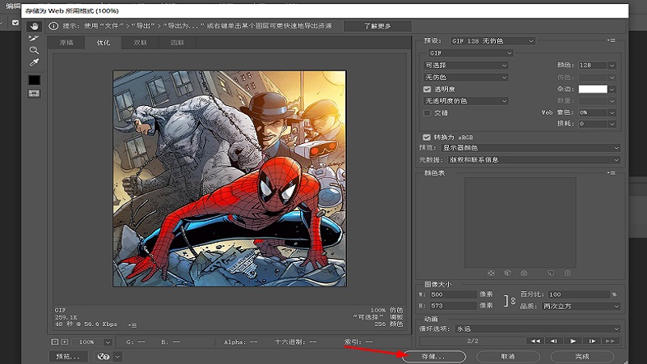The width and height of the screenshot is (647, 364).
Task: Play the animation
Action: point(573,341)
